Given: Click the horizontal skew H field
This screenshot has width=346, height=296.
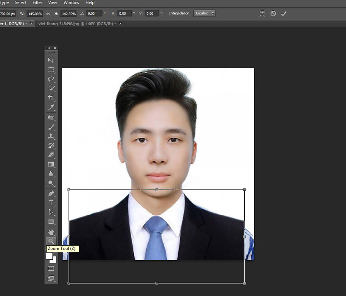Looking at the screenshot, I should tap(124, 14).
